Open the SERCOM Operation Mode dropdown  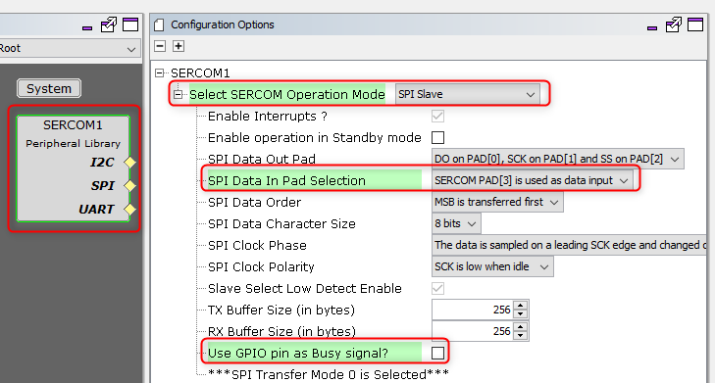point(468,94)
